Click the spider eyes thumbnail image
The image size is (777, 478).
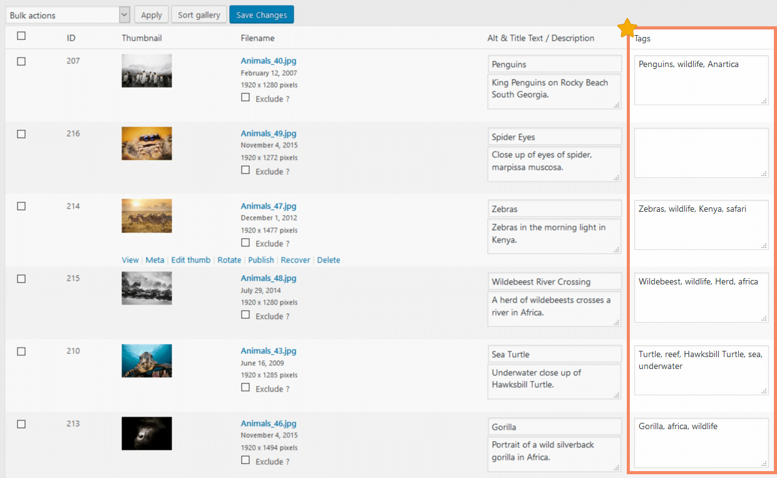point(147,143)
